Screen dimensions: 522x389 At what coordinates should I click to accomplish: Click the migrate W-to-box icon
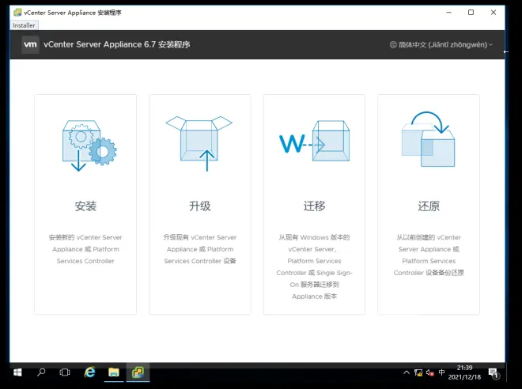point(314,141)
